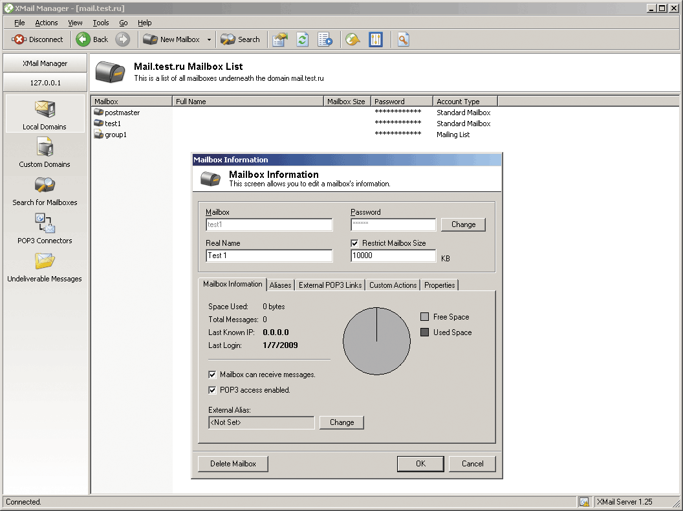Click the mailbox icon in the list header
The width and height of the screenshot is (683, 511).
[111, 72]
